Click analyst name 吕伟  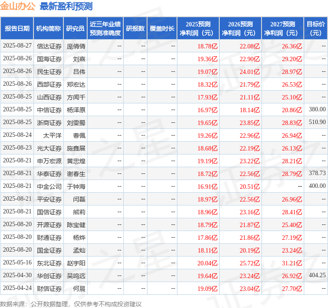[79, 72]
